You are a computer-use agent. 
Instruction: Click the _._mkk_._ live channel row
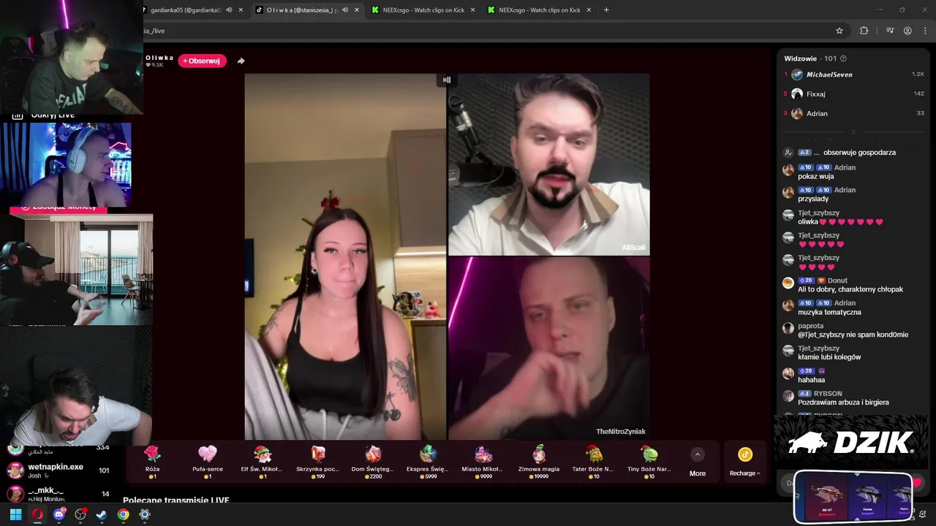pyautogui.click(x=58, y=494)
